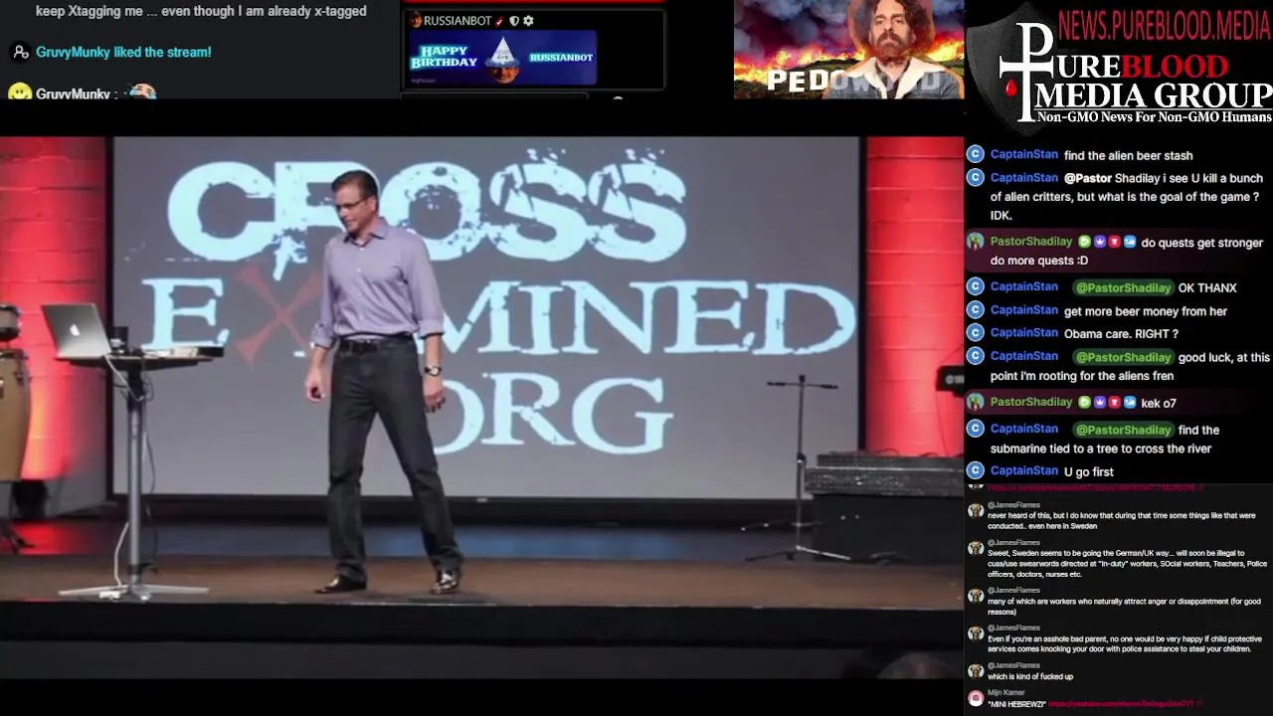Click @PastorShadilay mention tag before 'find the submarine'
1273x716 pixels.
pyautogui.click(x=1123, y=430)
